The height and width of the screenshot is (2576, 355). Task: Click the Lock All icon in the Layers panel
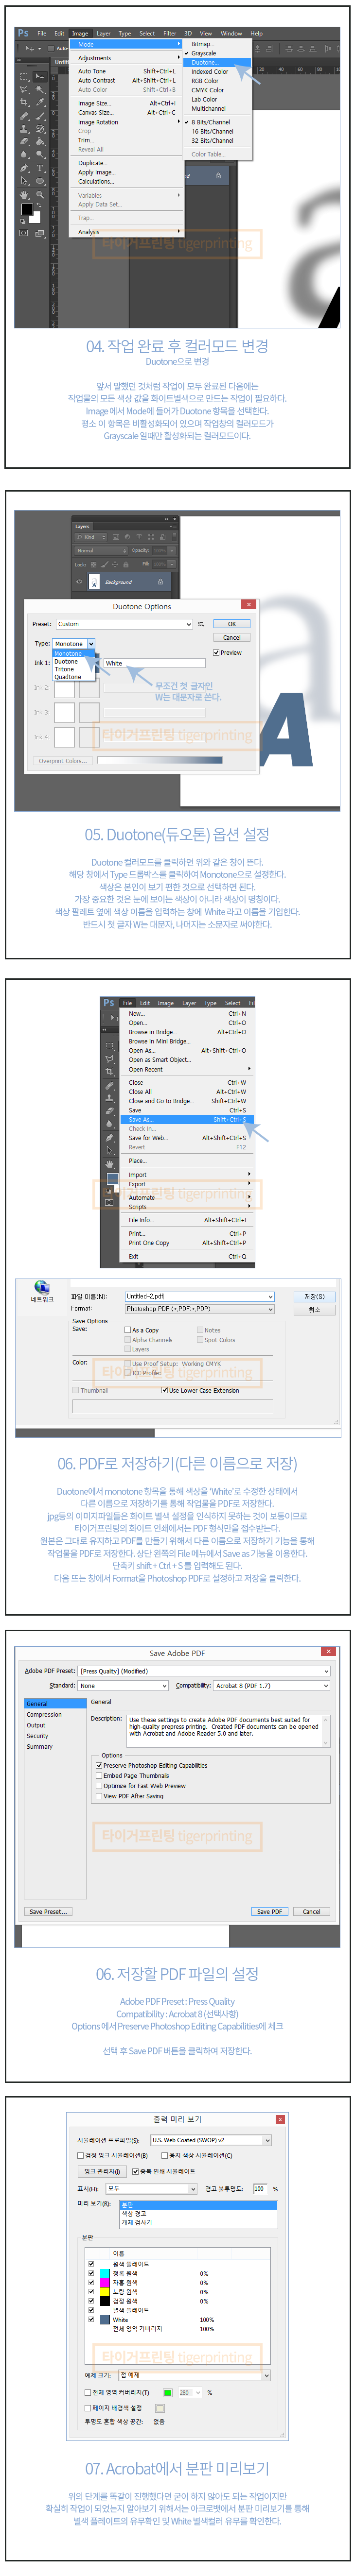click(x=126, y=564)
